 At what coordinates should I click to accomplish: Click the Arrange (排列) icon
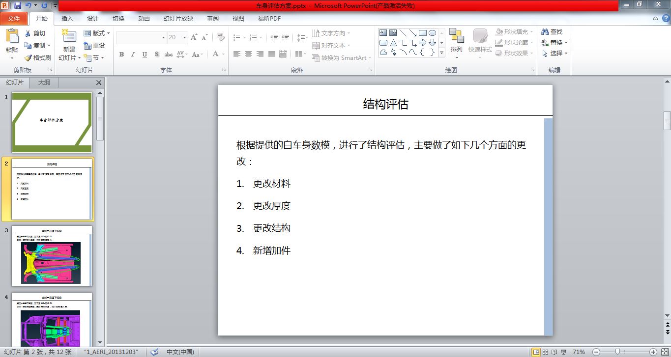point(456,37)
